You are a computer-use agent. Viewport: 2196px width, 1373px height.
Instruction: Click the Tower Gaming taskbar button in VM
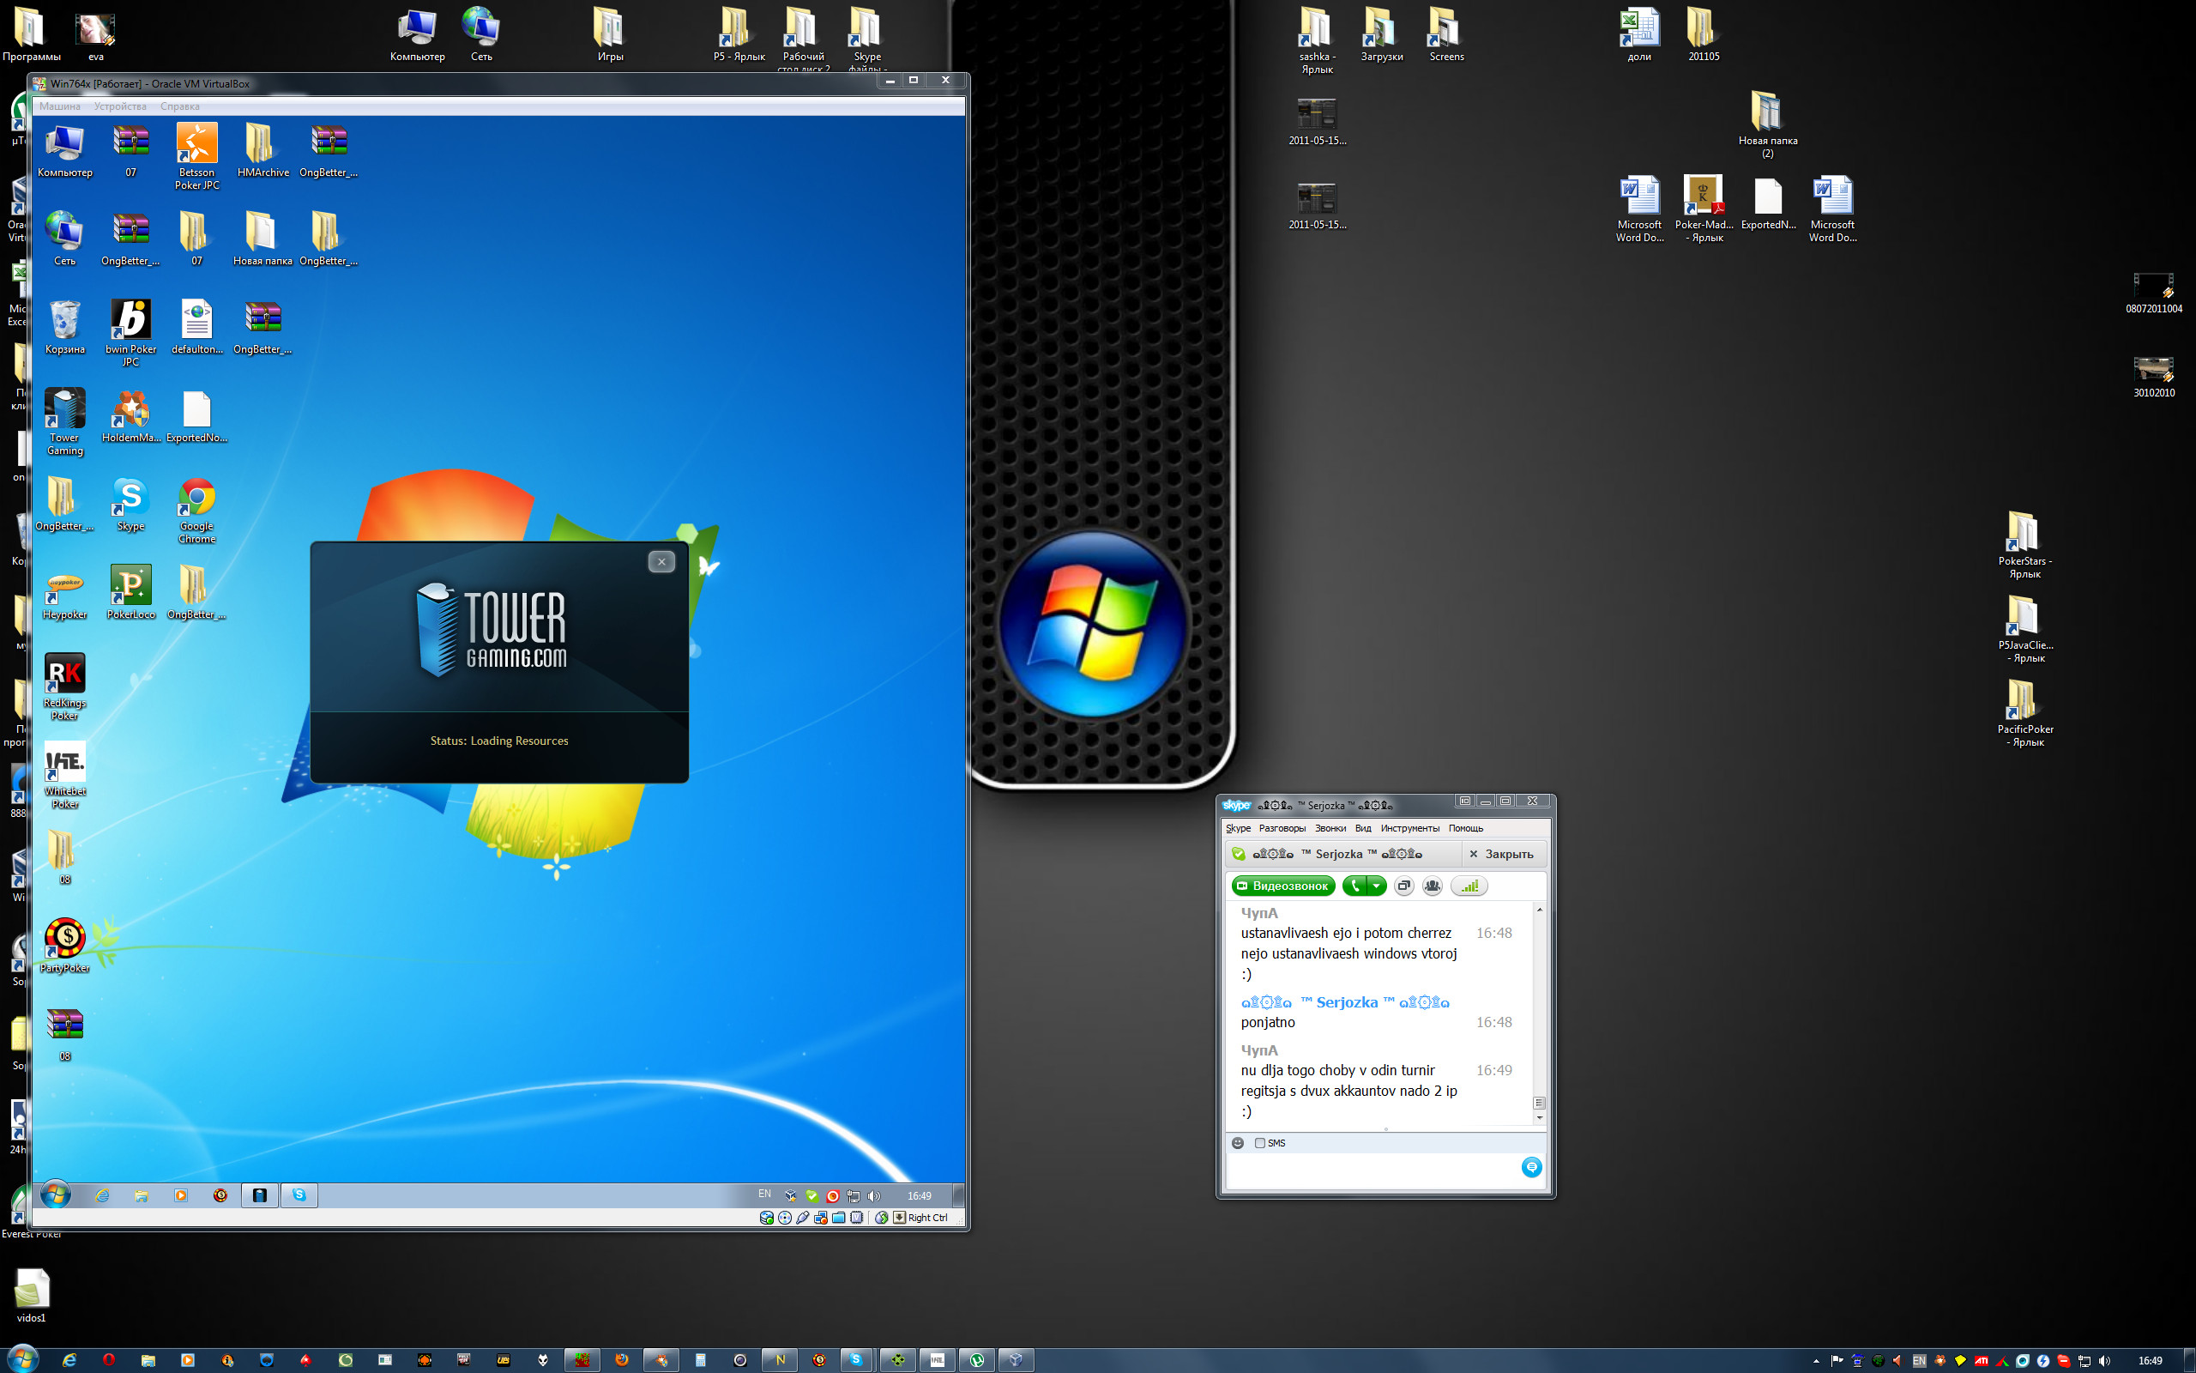260,1195
